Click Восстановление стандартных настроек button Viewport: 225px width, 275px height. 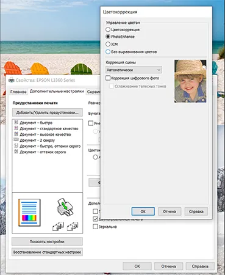pyautogui.click(x=47, y=252)
